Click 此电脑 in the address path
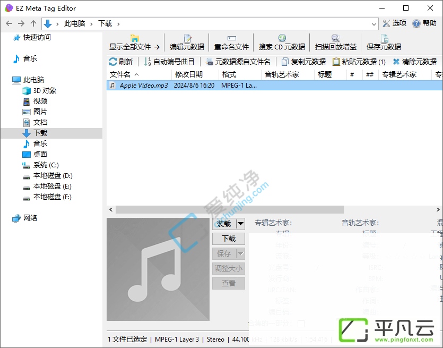The width and height of the screenshot is (443, 348). pos(74,24)
